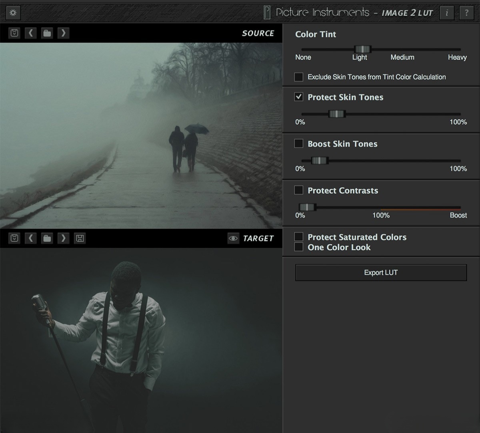Enable Boost Skin Tones
480x433 pixels.
coord(298,143)
